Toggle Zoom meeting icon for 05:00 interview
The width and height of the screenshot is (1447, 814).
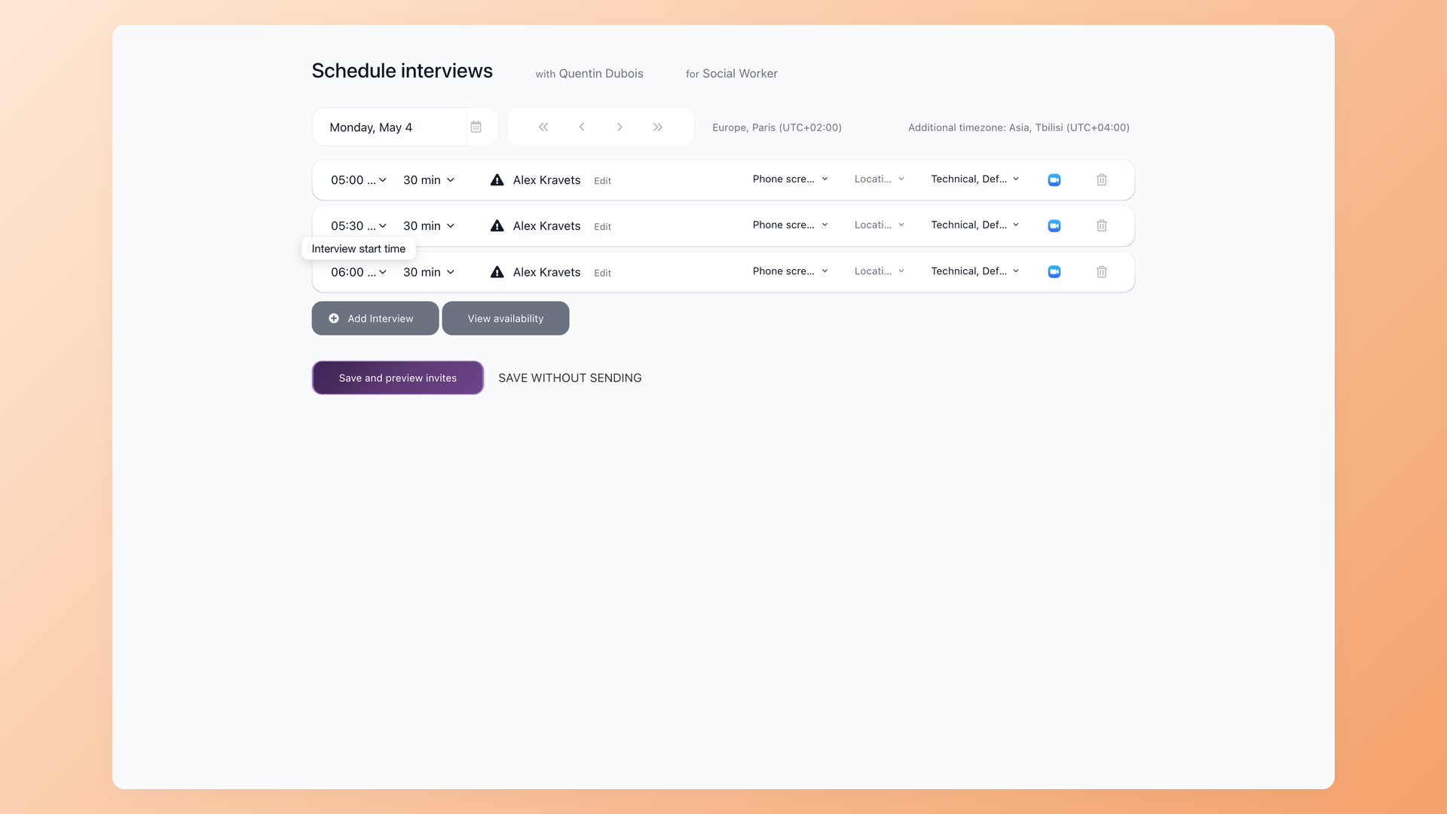tap(1054, 179)
